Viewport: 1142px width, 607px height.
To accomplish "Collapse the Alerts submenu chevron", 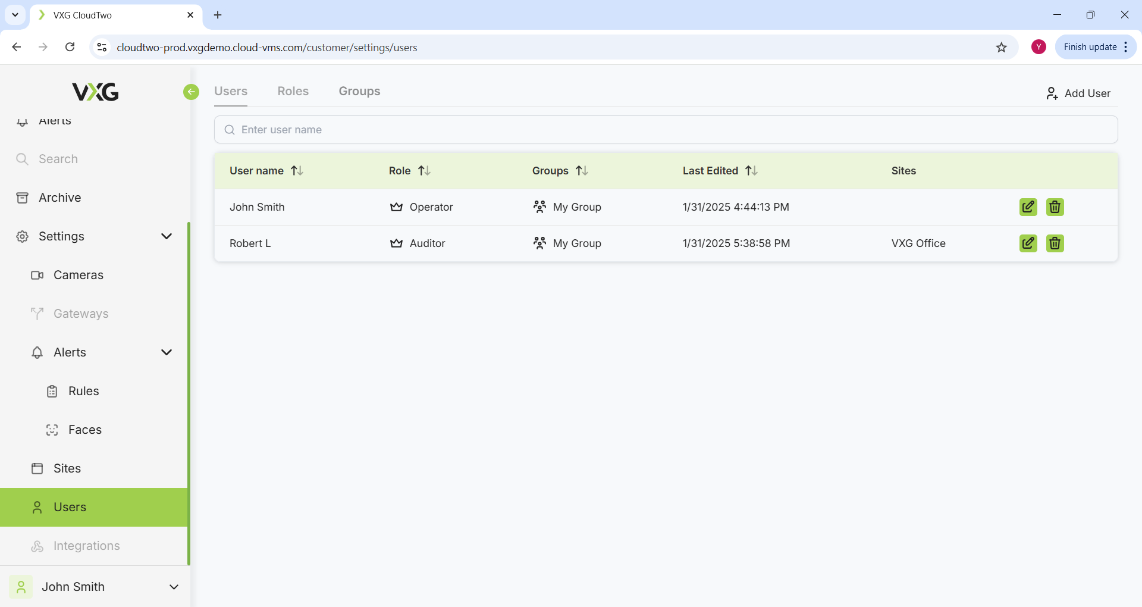I will pyautogui.click(x=167, y=352).
